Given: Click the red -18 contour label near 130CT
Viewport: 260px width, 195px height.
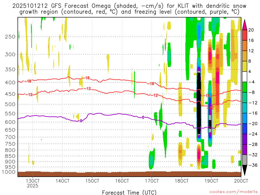Looking at the screenshot, I should pyautogui.click(x=28, y=81).
